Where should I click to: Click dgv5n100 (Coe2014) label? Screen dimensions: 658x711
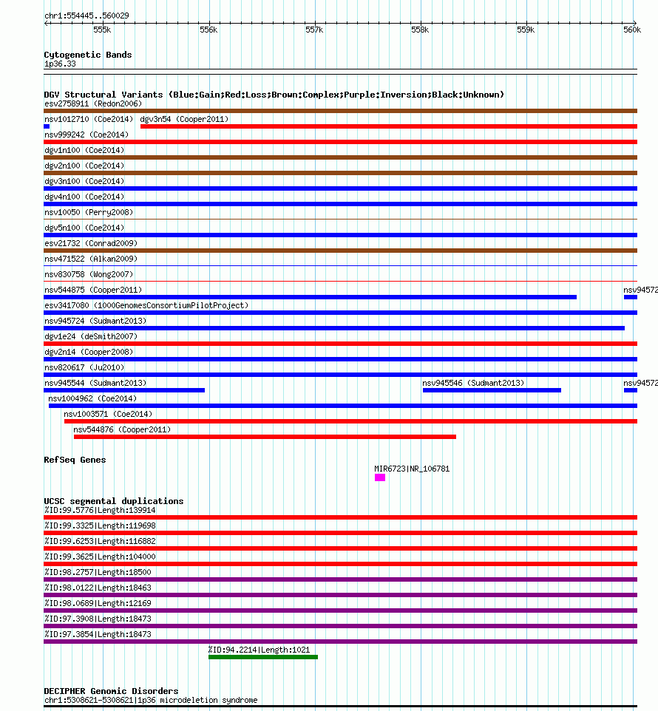[x=84, y=228]
